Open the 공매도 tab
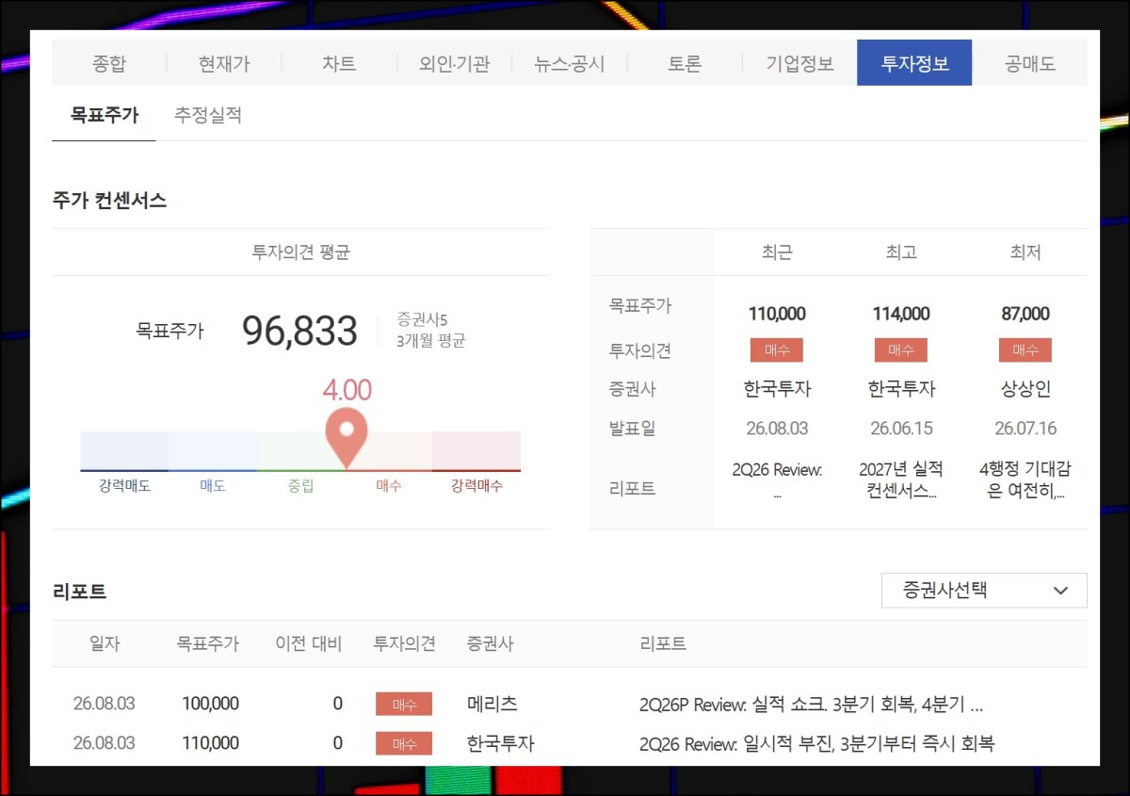1130x796 pixels. [x=1030, y=64]
